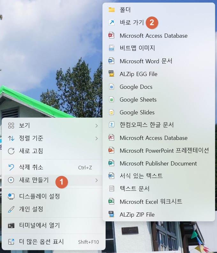
Task: Click 더 많은 옵션 표시
Action: tap(53, 241)
